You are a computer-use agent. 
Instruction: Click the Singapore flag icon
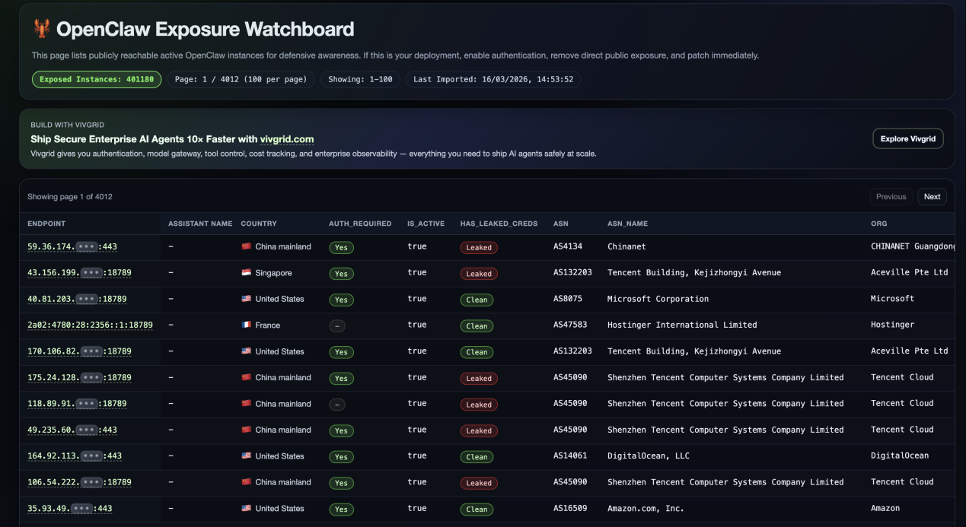pos(246,273)
